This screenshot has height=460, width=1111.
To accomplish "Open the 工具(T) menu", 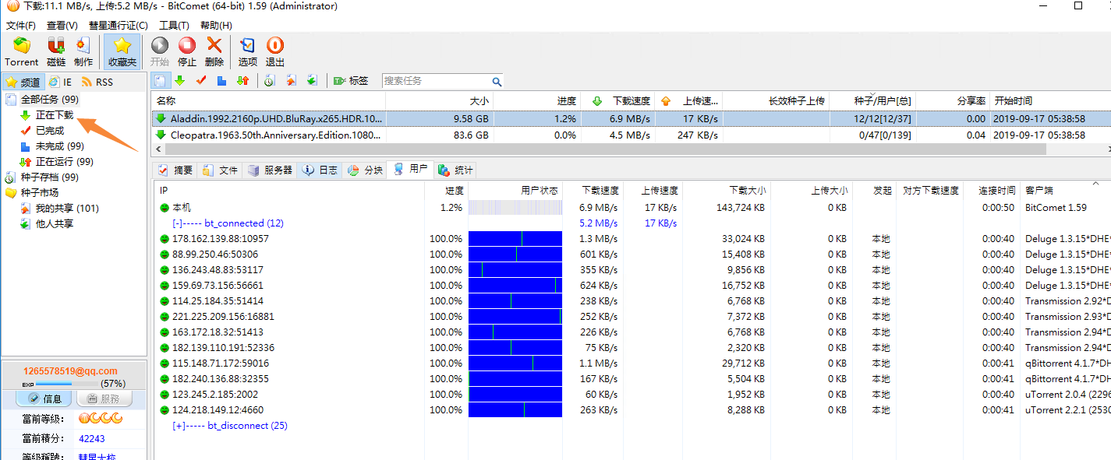I will (175, 26).
